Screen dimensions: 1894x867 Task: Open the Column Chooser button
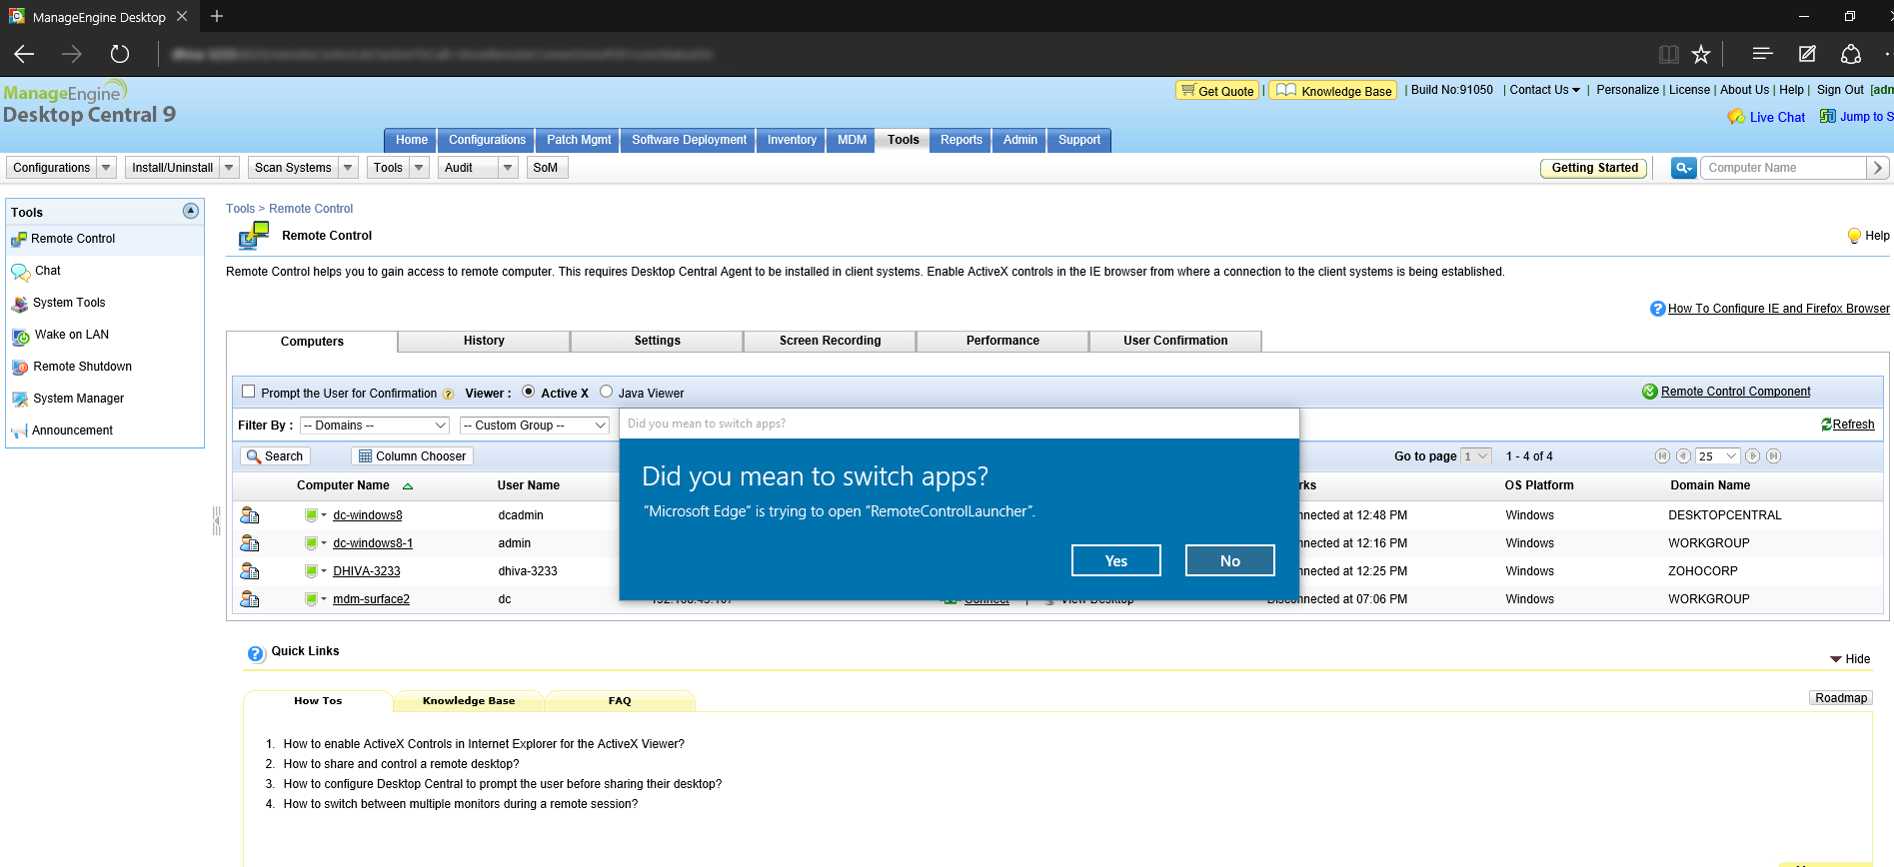pos(412,456)
